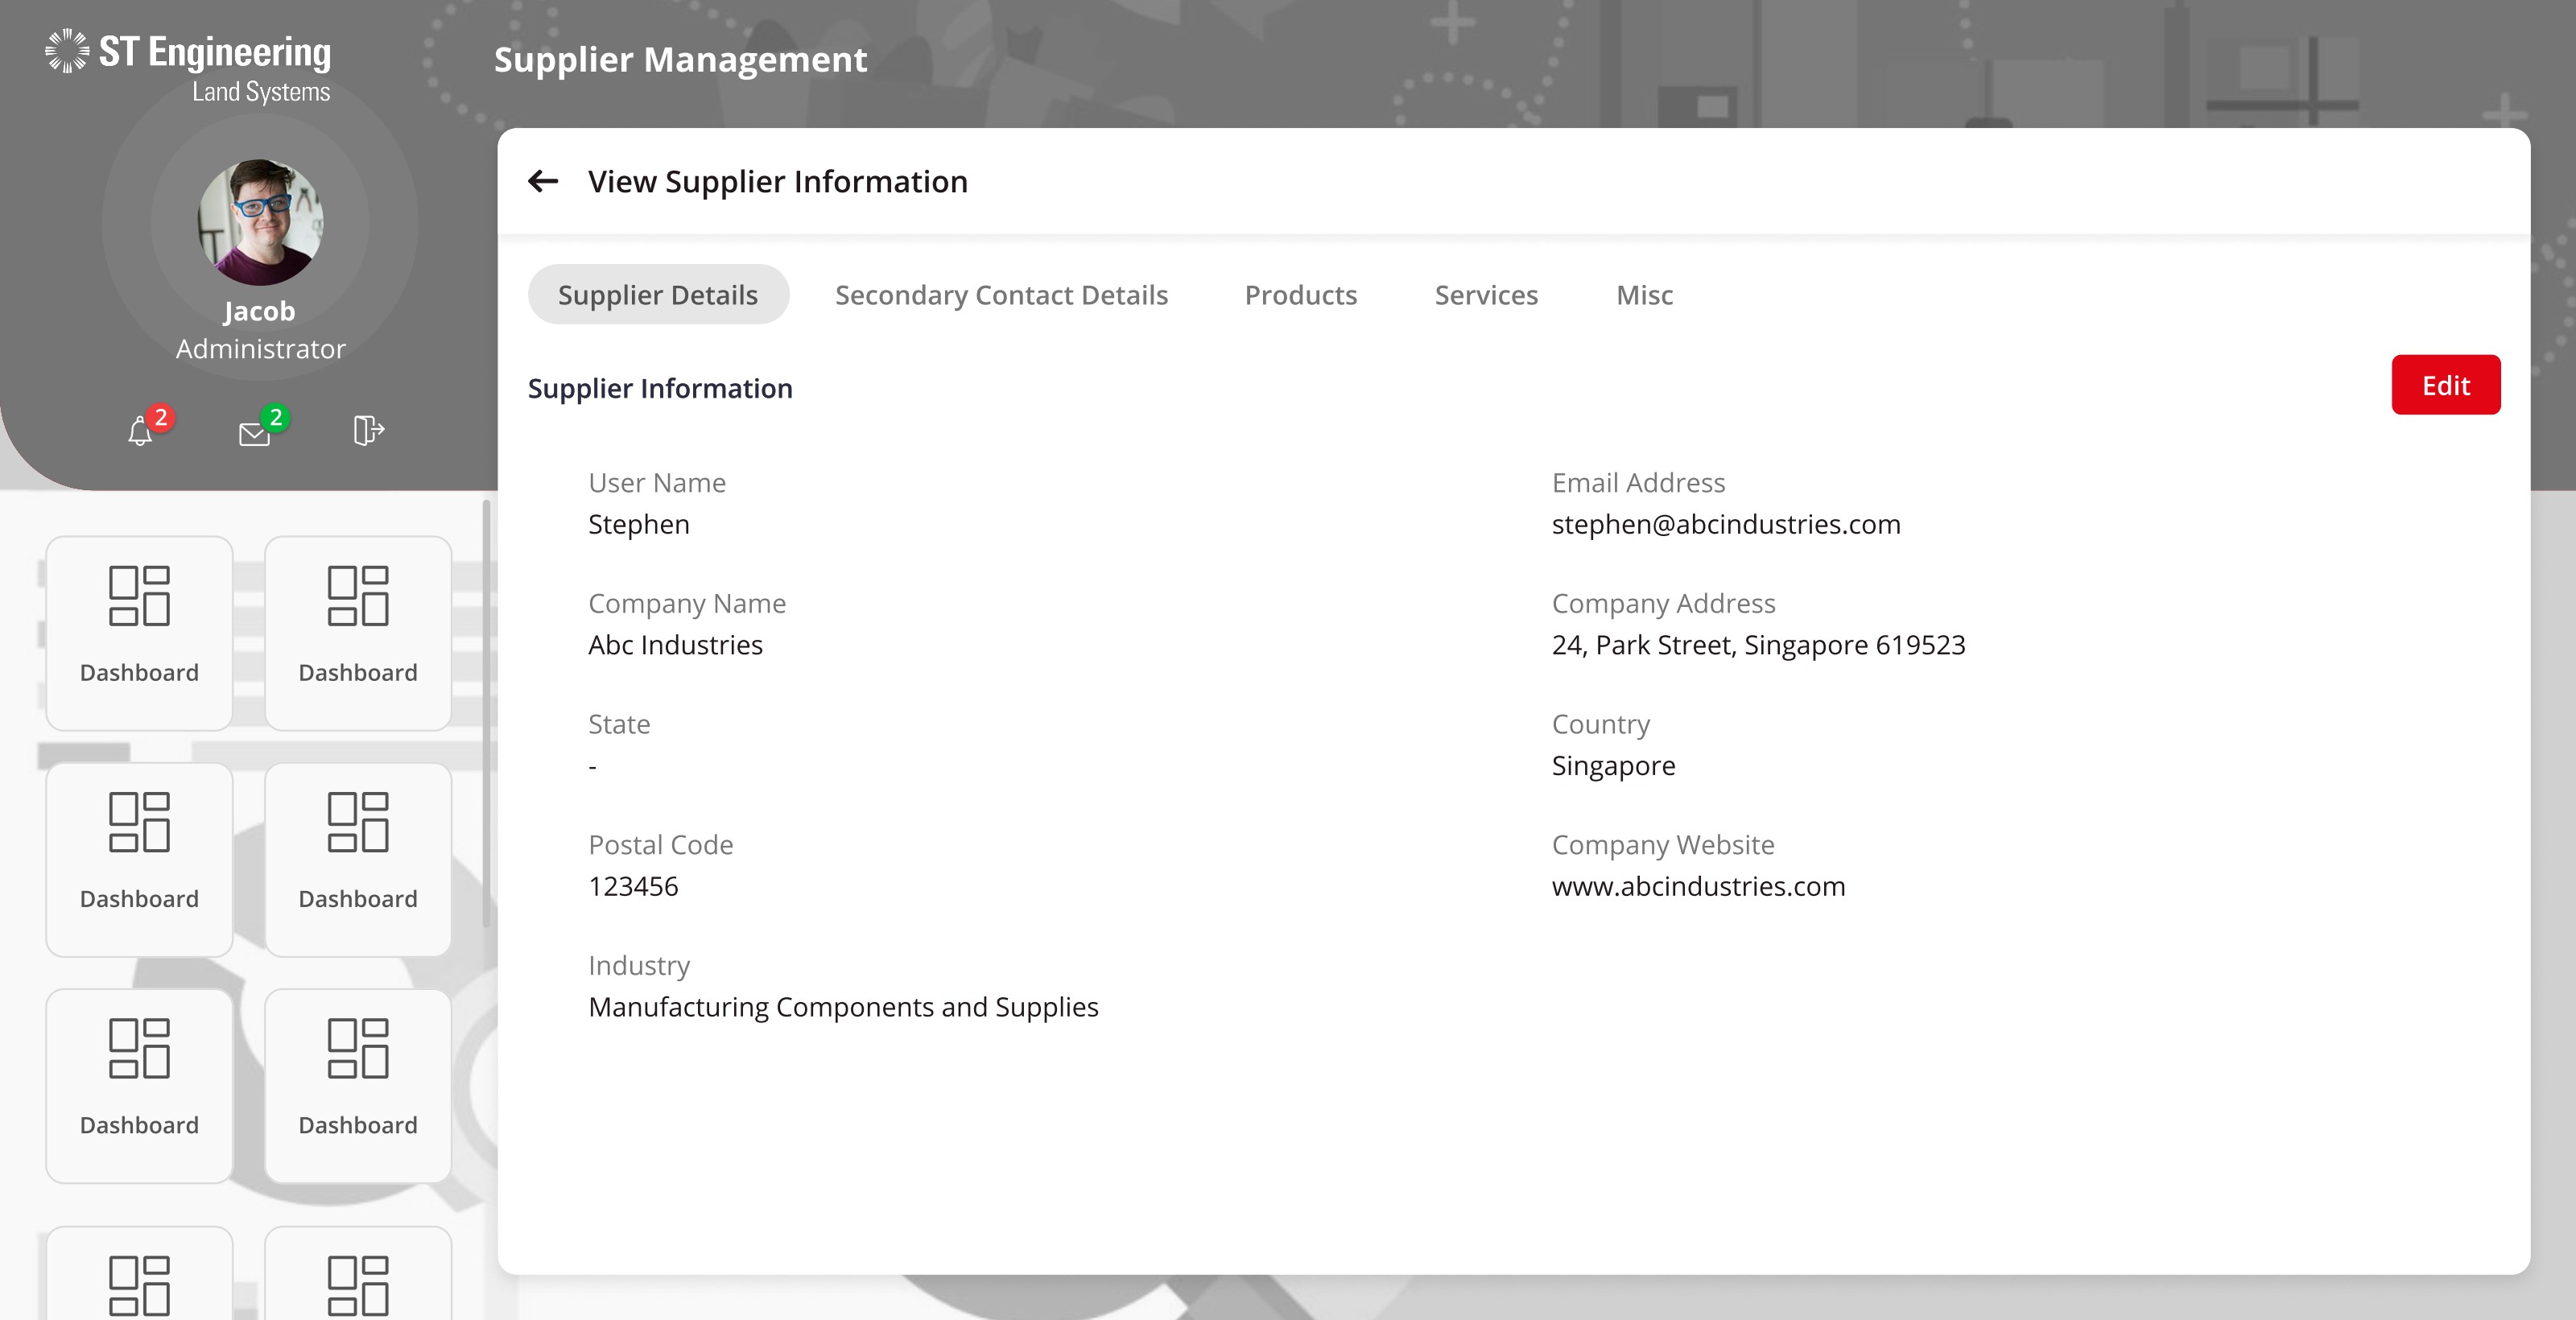Click the country value Singapore
Image resolution: width=2576 pixels, height=1320 pixels.
[x=1613, y=766]
